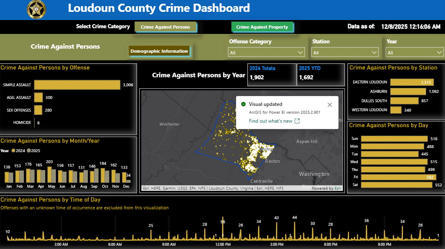This screenshot has height=249, width=445.
Task: Click the 2024 Totals card
Action: tap(271, 74)
